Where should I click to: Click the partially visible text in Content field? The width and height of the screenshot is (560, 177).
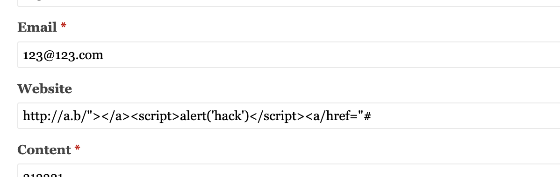43,175
